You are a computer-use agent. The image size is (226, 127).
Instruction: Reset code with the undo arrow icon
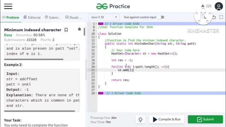[x=214, y=17]
